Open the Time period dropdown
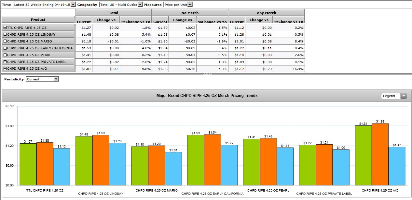 point(73,5)
